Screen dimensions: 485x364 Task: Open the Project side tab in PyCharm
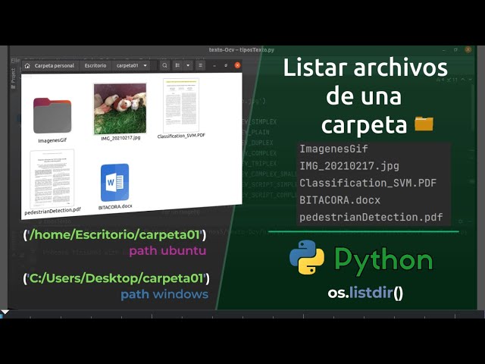[x=14, y=79]
